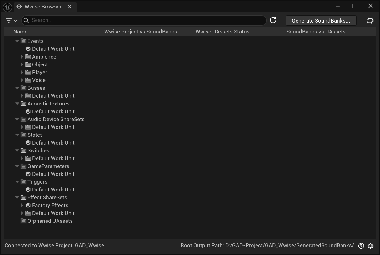Click the reconcile sync icon at top right
Viewport: 380px width, 255px height.
point(370,21)
